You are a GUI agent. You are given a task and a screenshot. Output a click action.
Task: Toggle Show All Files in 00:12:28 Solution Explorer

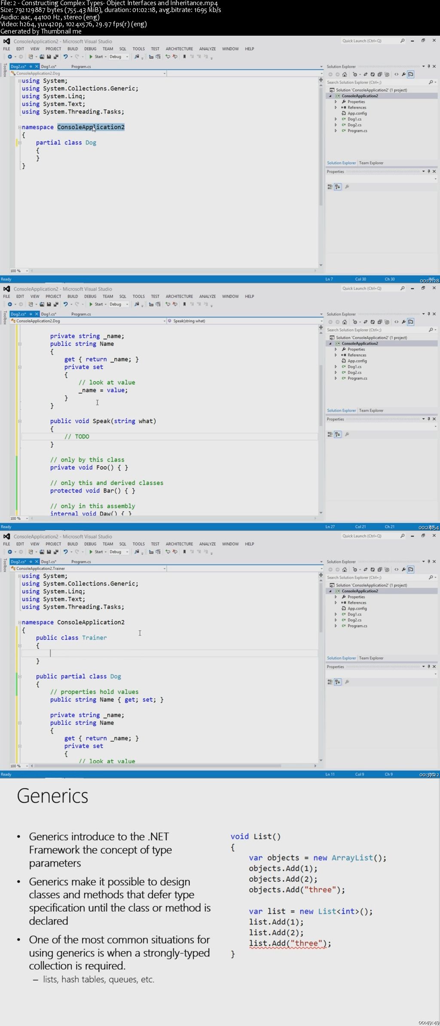pyautogui.click(x=387, y=74)
